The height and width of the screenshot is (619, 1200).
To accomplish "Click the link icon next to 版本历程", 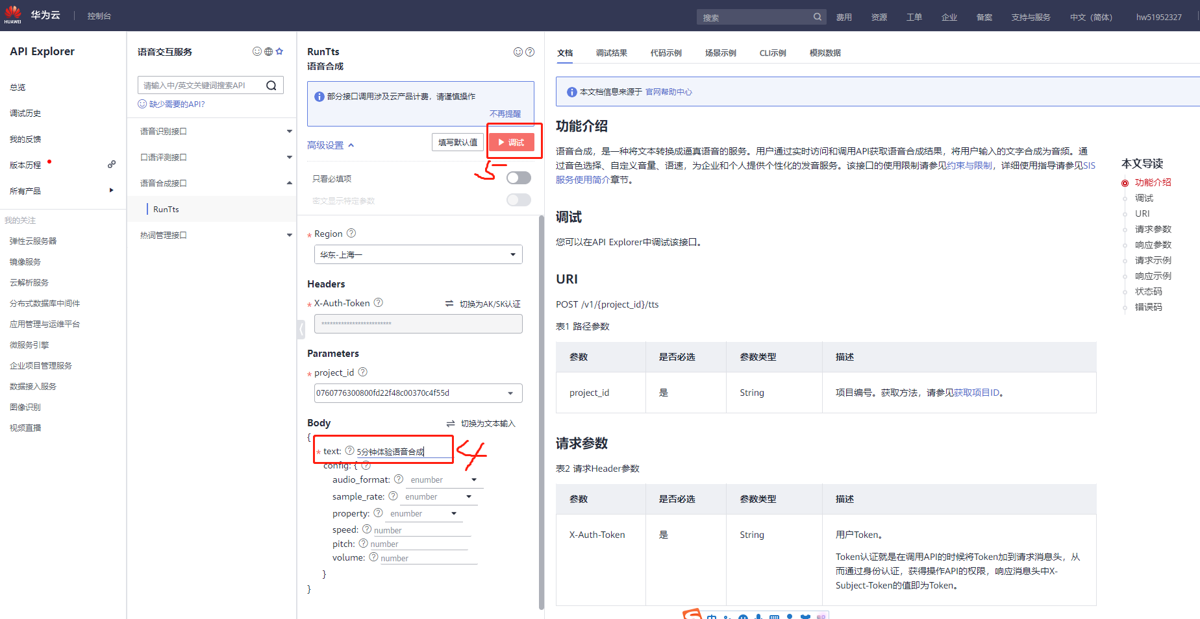I will (112, 165).
